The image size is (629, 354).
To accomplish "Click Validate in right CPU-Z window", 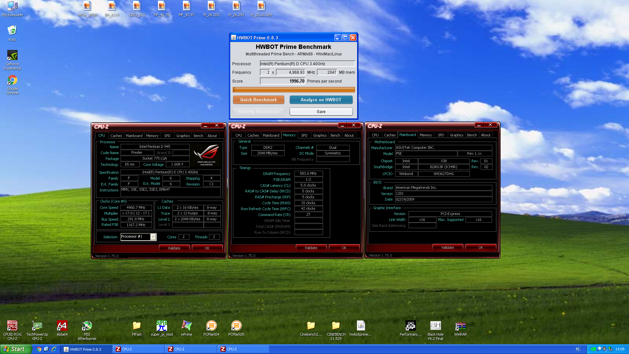I will [x=448, y=247].
